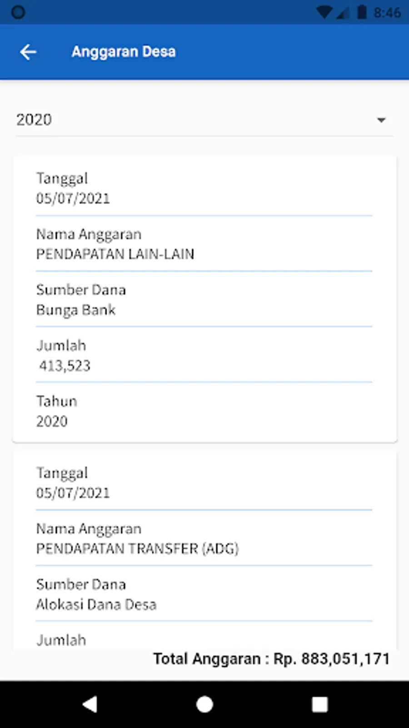Tap the cellular signal icon

(343, 12)
